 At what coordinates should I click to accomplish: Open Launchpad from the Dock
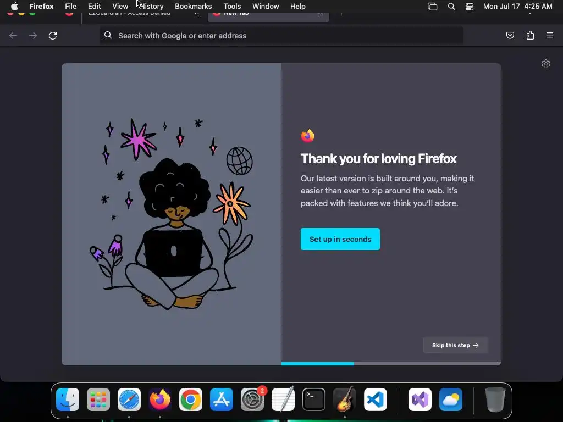click(98, 399)
